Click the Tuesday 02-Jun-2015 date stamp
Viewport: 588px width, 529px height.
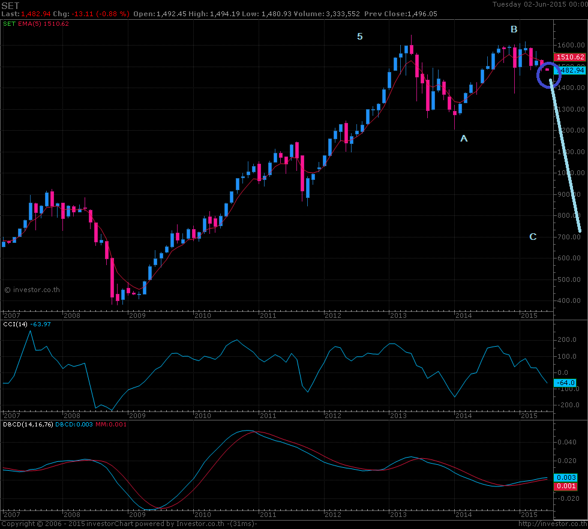click(540, 5)
